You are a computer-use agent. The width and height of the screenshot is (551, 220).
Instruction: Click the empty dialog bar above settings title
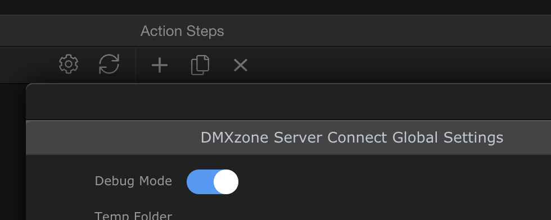point(288,102)
